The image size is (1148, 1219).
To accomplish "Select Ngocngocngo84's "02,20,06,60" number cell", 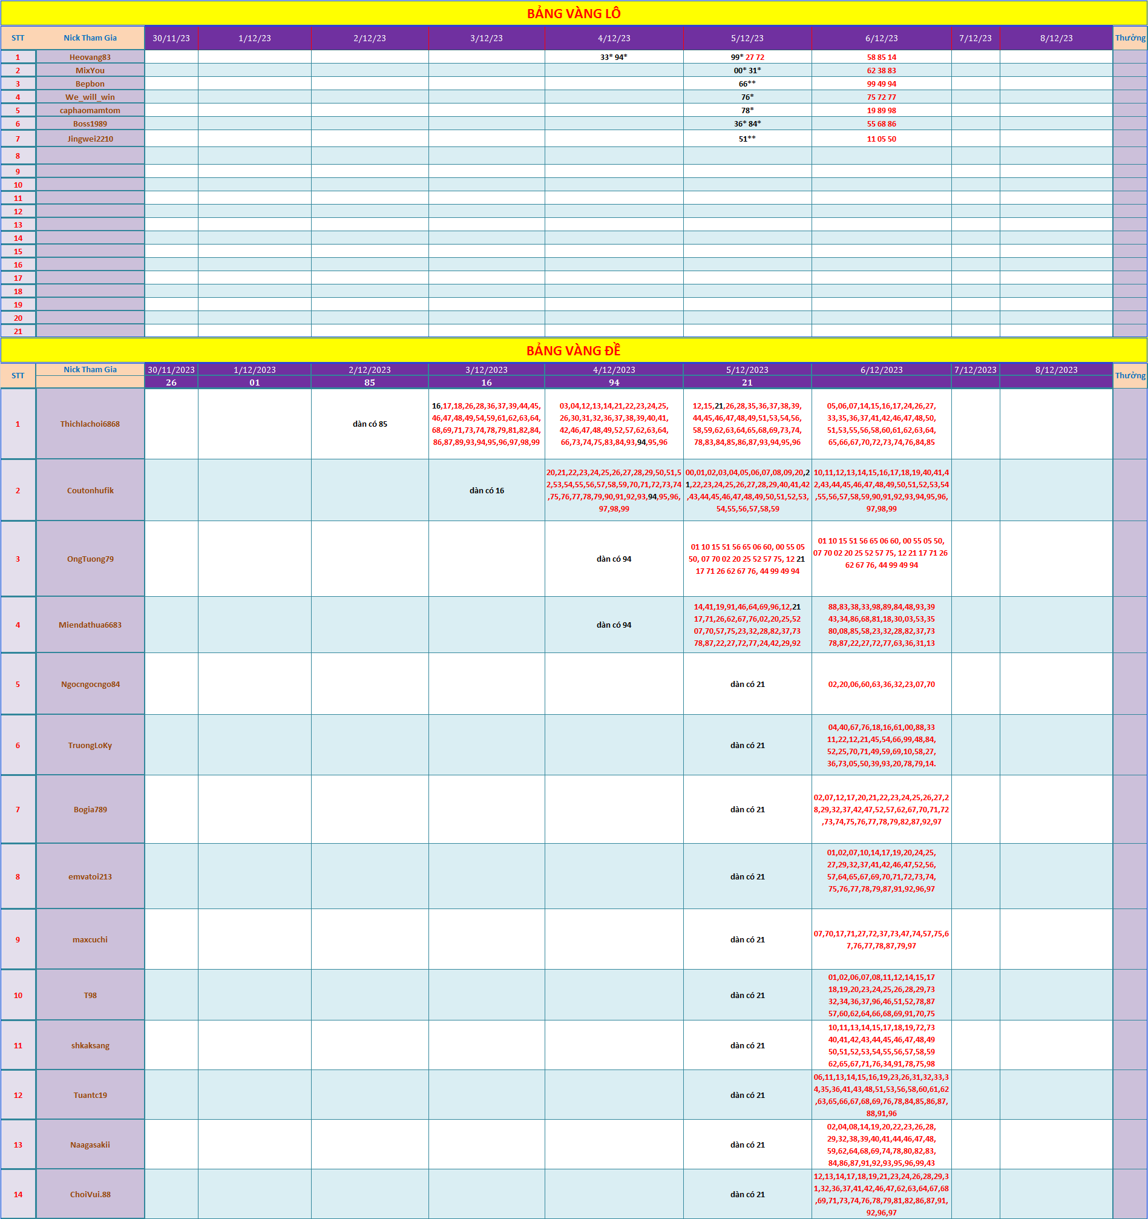I will [x=881, y=685].
